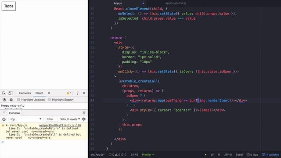Click the linter warnings count in status bar

pos(118,154)
